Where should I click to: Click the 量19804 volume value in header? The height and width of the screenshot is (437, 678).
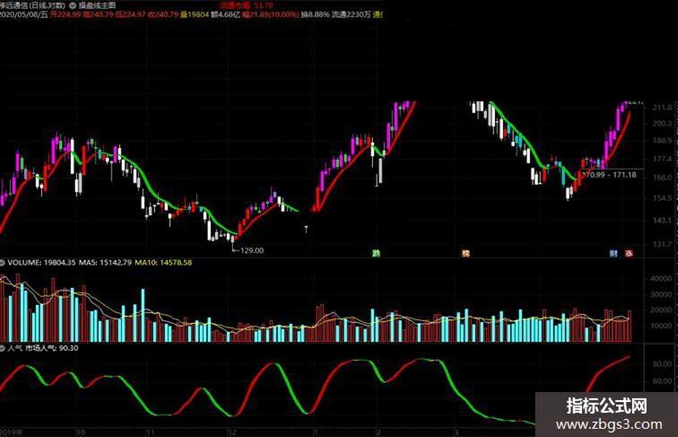point(194,14)
